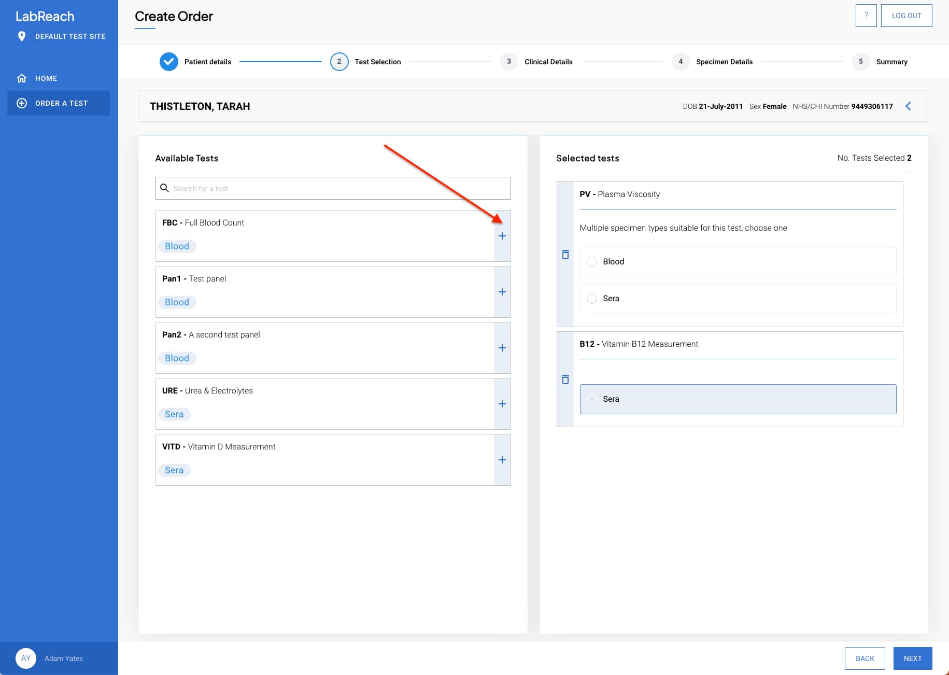Focus the Search for a test field

tap(339, 189)
